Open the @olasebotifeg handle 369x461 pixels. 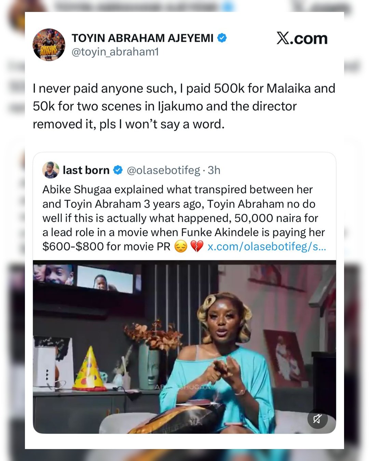tap(163, 170)
